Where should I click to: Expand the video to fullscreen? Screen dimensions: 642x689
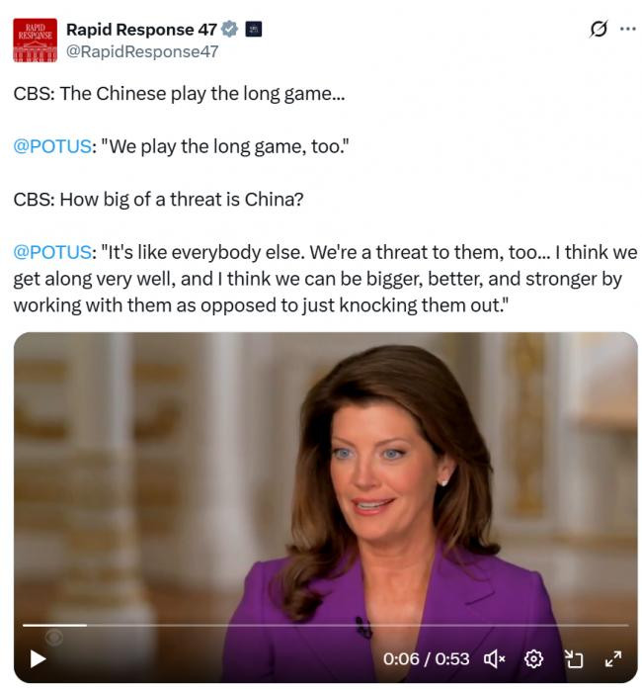[613, 659]
